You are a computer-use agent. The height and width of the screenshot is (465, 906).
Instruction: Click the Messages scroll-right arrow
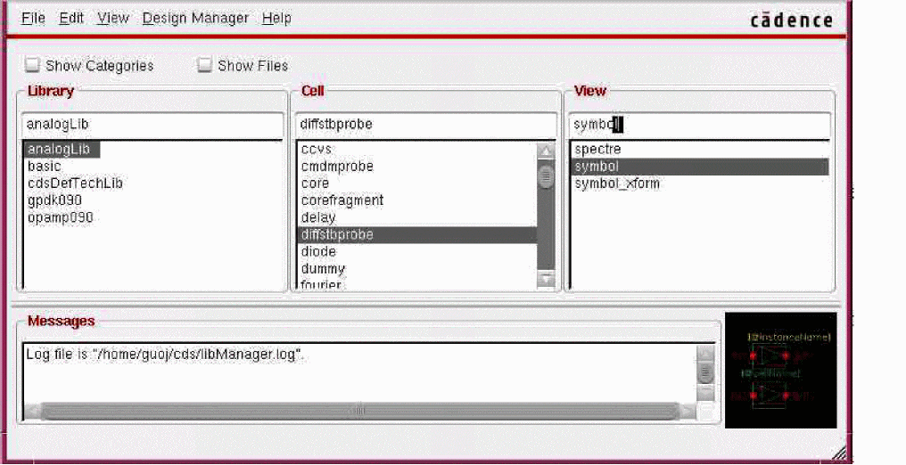pyautogui.click(x=687, y=412)
